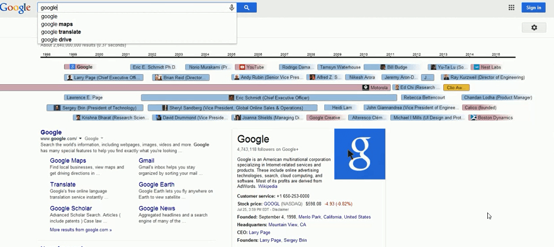Select the Ed Chi (Research timeline entry
Image resolution: width=554 pixels, height=247 pixels.
pyautogui.click(x=417, y=87)
